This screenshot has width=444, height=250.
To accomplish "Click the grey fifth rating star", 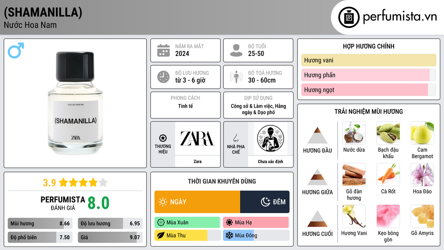I will tap(103, 182).
